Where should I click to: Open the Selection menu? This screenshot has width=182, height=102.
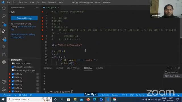(x=23, y=3)
